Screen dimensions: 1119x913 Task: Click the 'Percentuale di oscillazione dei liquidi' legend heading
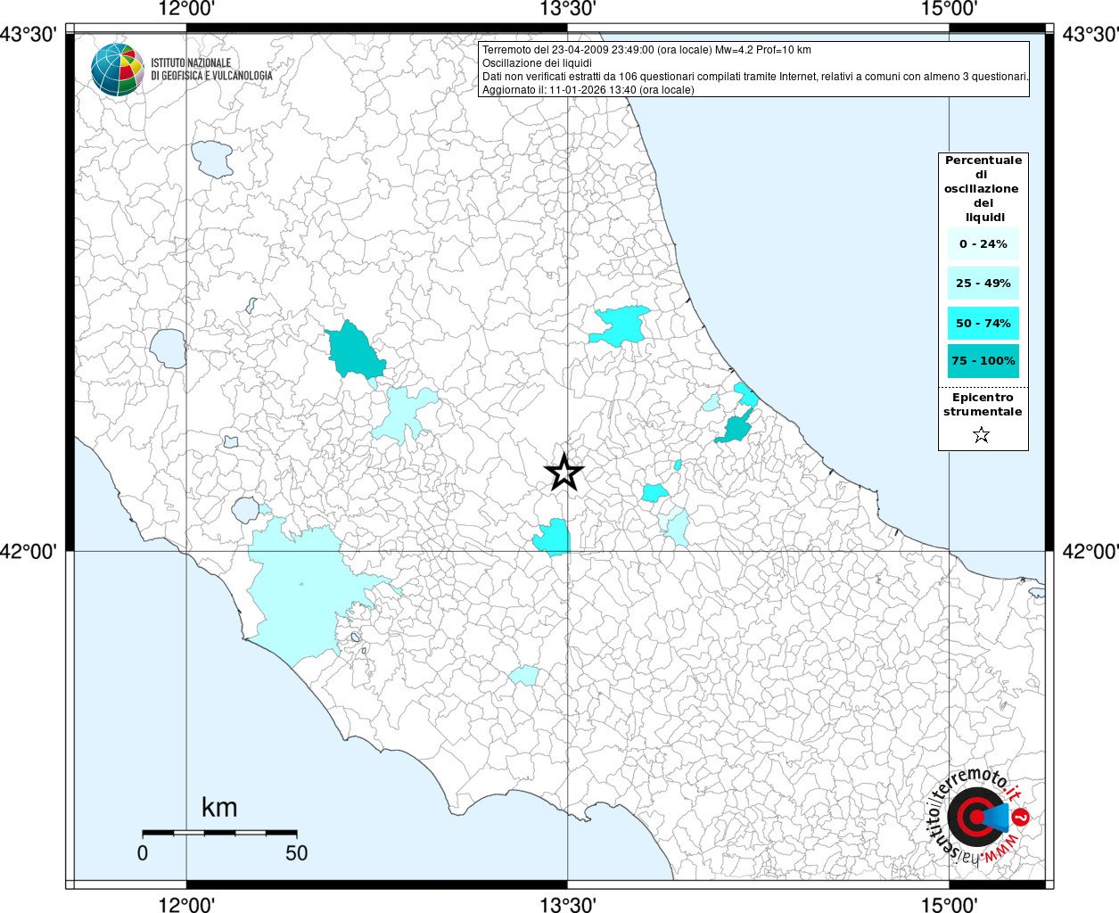point(983,188)
